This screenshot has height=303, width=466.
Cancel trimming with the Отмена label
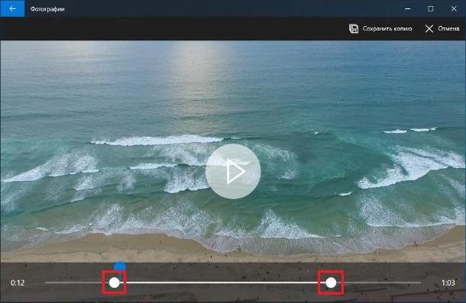point(448,28)
